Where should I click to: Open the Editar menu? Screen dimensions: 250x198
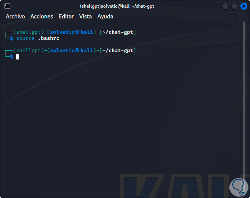[x=66, y=16]
